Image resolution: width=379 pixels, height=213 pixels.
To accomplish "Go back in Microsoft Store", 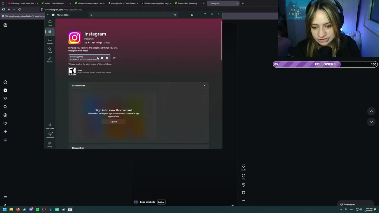I will pos(48,15).
